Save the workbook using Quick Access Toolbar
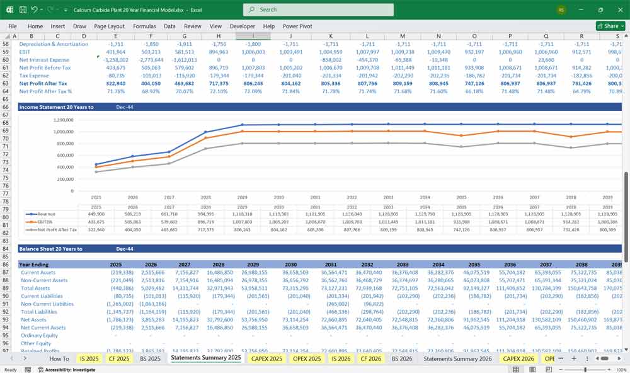 click(22, 9)
